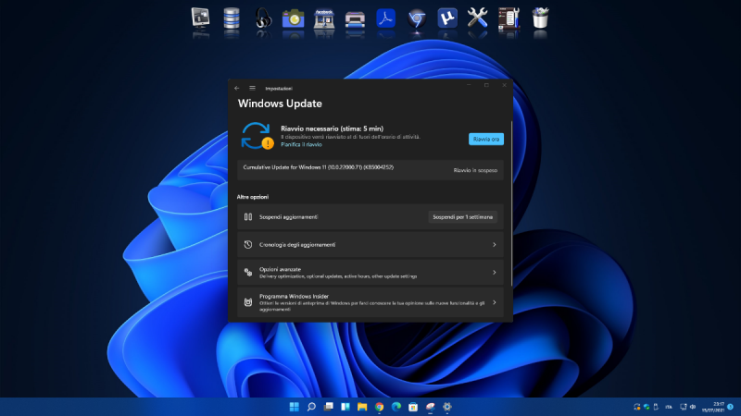Click the Windows Insider cat icon
This screenshot has height=416, width=741.
coord(248,302)
